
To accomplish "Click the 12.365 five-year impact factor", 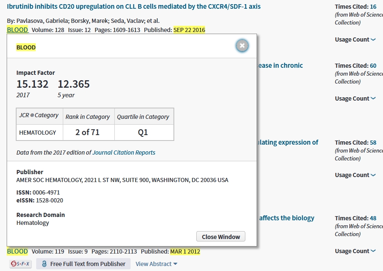I will [74, 84].
